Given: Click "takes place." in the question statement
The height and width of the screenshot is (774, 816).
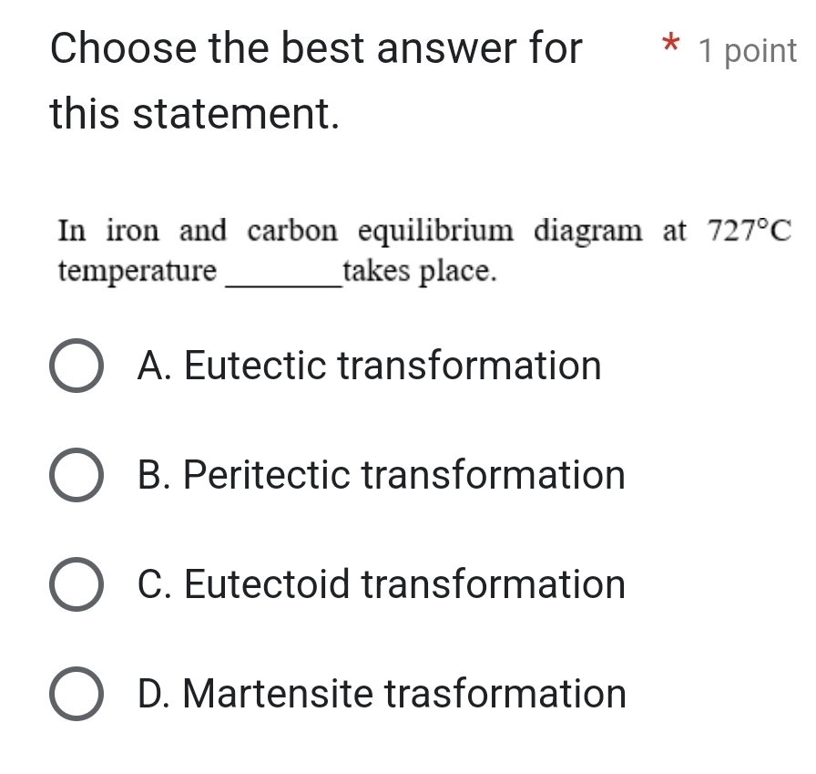Looking at the screenshot, I should [x=421, y=270].
